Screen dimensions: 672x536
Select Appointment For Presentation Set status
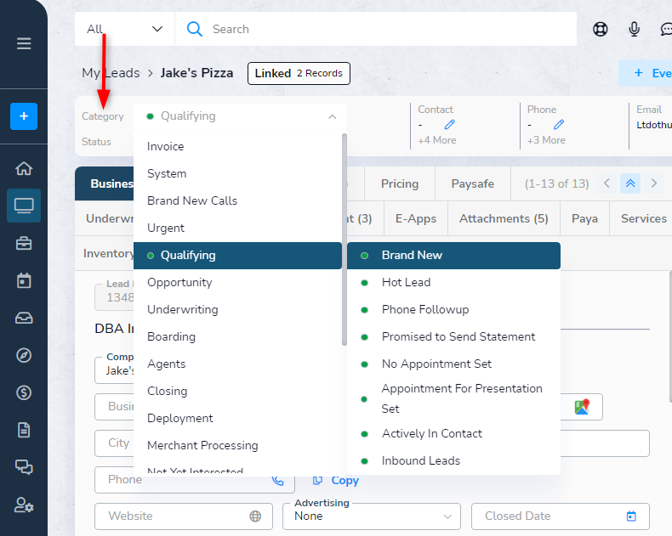(453, 398)
